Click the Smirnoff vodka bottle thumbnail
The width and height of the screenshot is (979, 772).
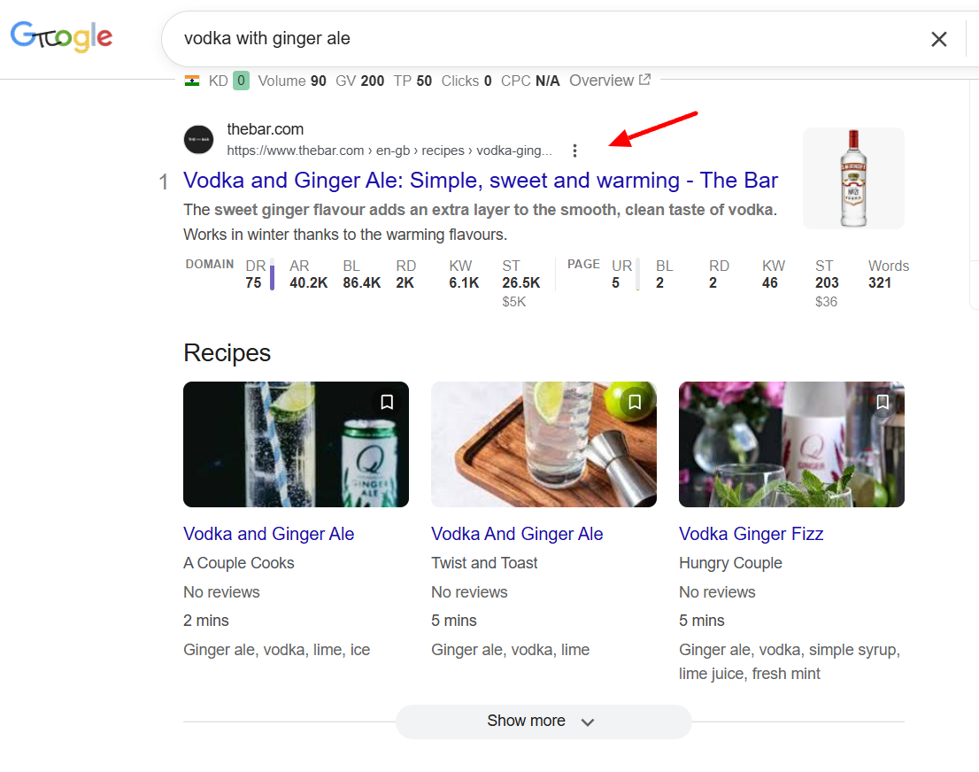click(852, 178)
